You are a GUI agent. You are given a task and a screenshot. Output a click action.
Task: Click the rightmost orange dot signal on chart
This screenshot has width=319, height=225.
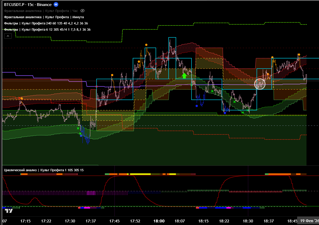(299, 55)
